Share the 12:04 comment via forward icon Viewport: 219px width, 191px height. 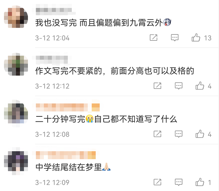point(154,37)
